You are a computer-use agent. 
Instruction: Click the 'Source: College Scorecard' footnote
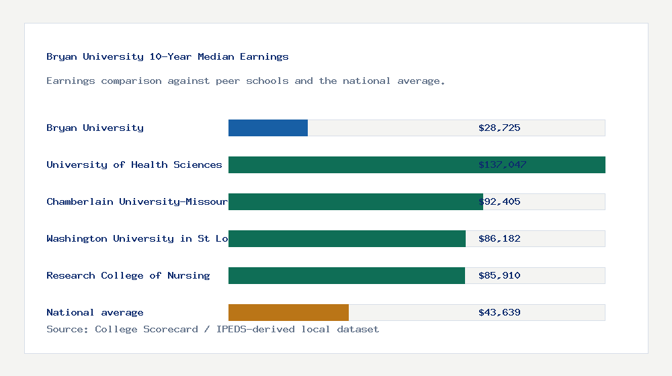[x=212, y=329]
